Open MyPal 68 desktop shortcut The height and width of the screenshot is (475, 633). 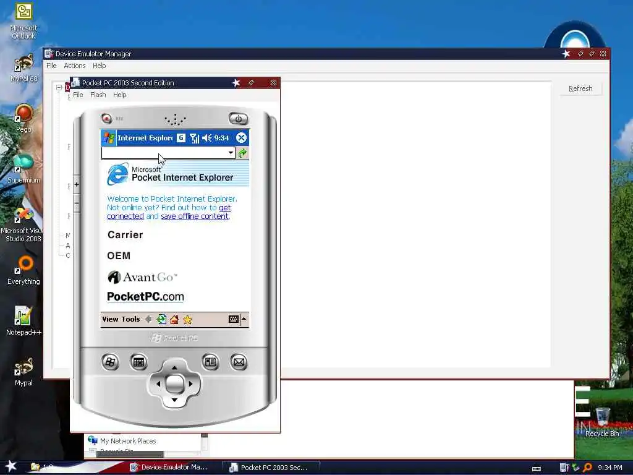24,68
